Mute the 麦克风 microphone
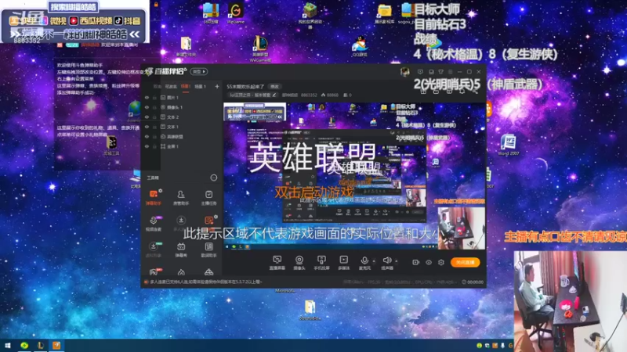Screen dimensions: 627x352 point(364,263)
